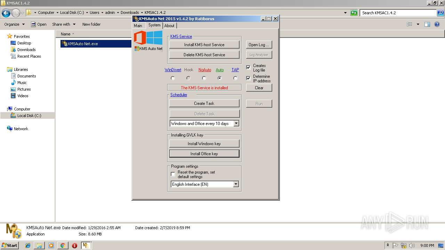Screen dimensions: 445x250
Task: Click Delete KMS-host Service button
Action: pos(204,55)
